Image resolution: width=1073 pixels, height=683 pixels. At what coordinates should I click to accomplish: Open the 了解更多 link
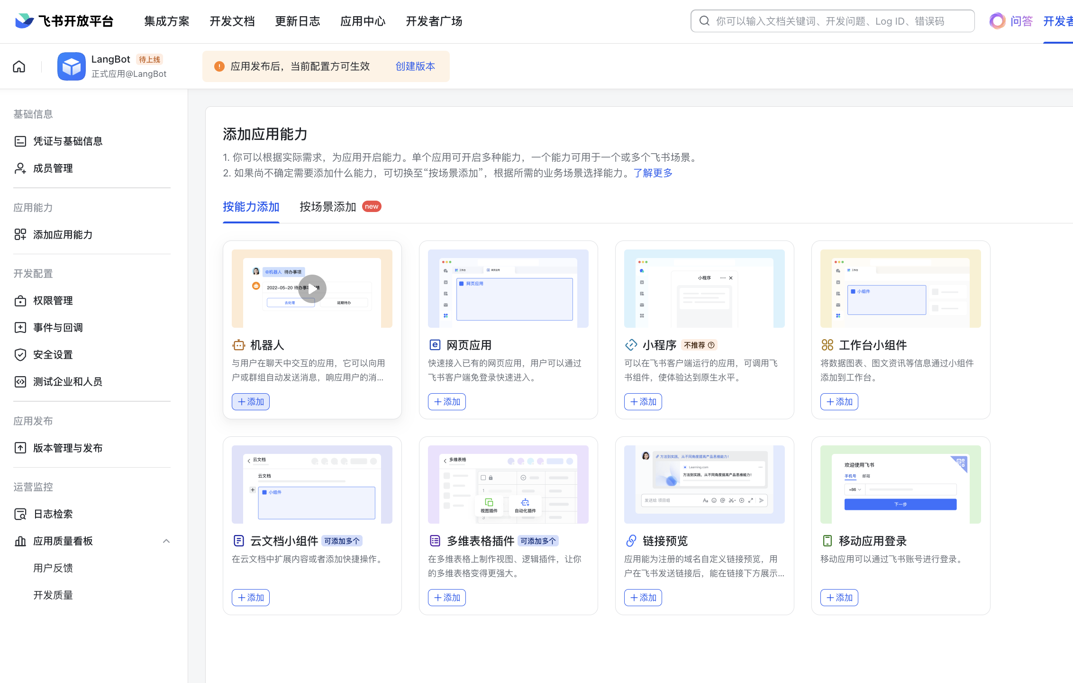[653, 173]
